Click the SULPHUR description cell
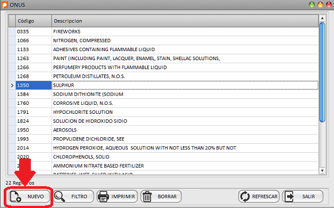The image size is (334, 208). click(x=185, y=85)
